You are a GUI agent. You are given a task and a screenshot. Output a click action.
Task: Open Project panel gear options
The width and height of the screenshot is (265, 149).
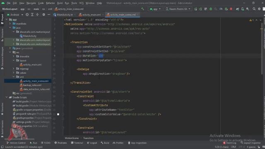(x=44, y=15)
